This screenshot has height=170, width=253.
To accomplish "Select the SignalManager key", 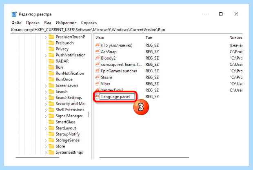I will pyautogui.click(x=69, y=116).
